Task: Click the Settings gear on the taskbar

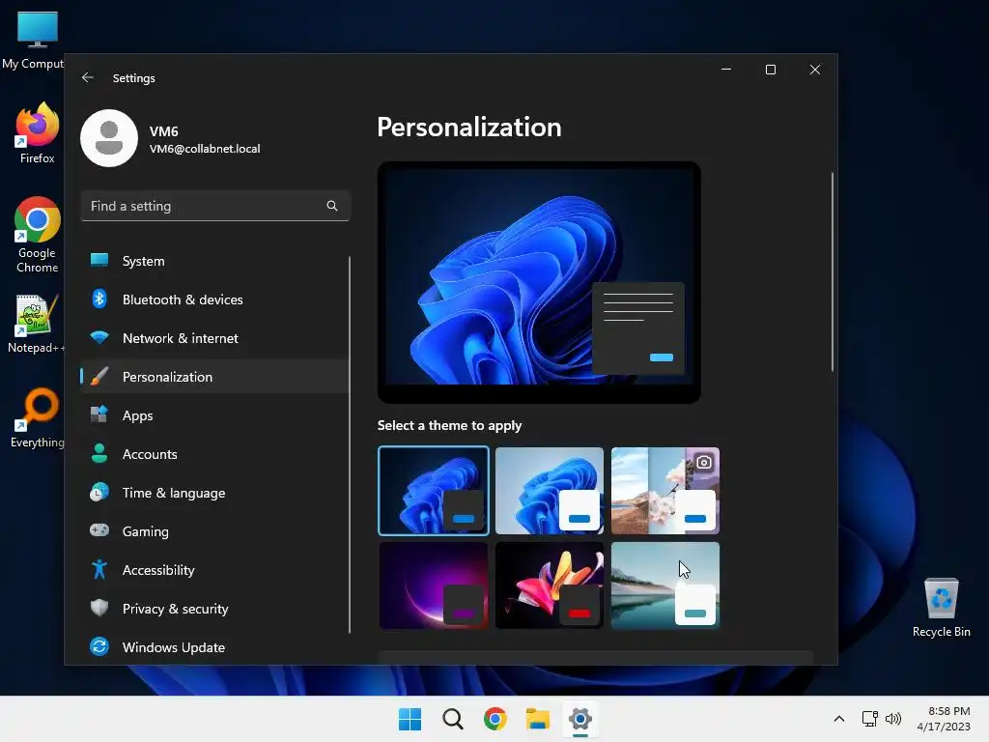Action: [580, 719]
